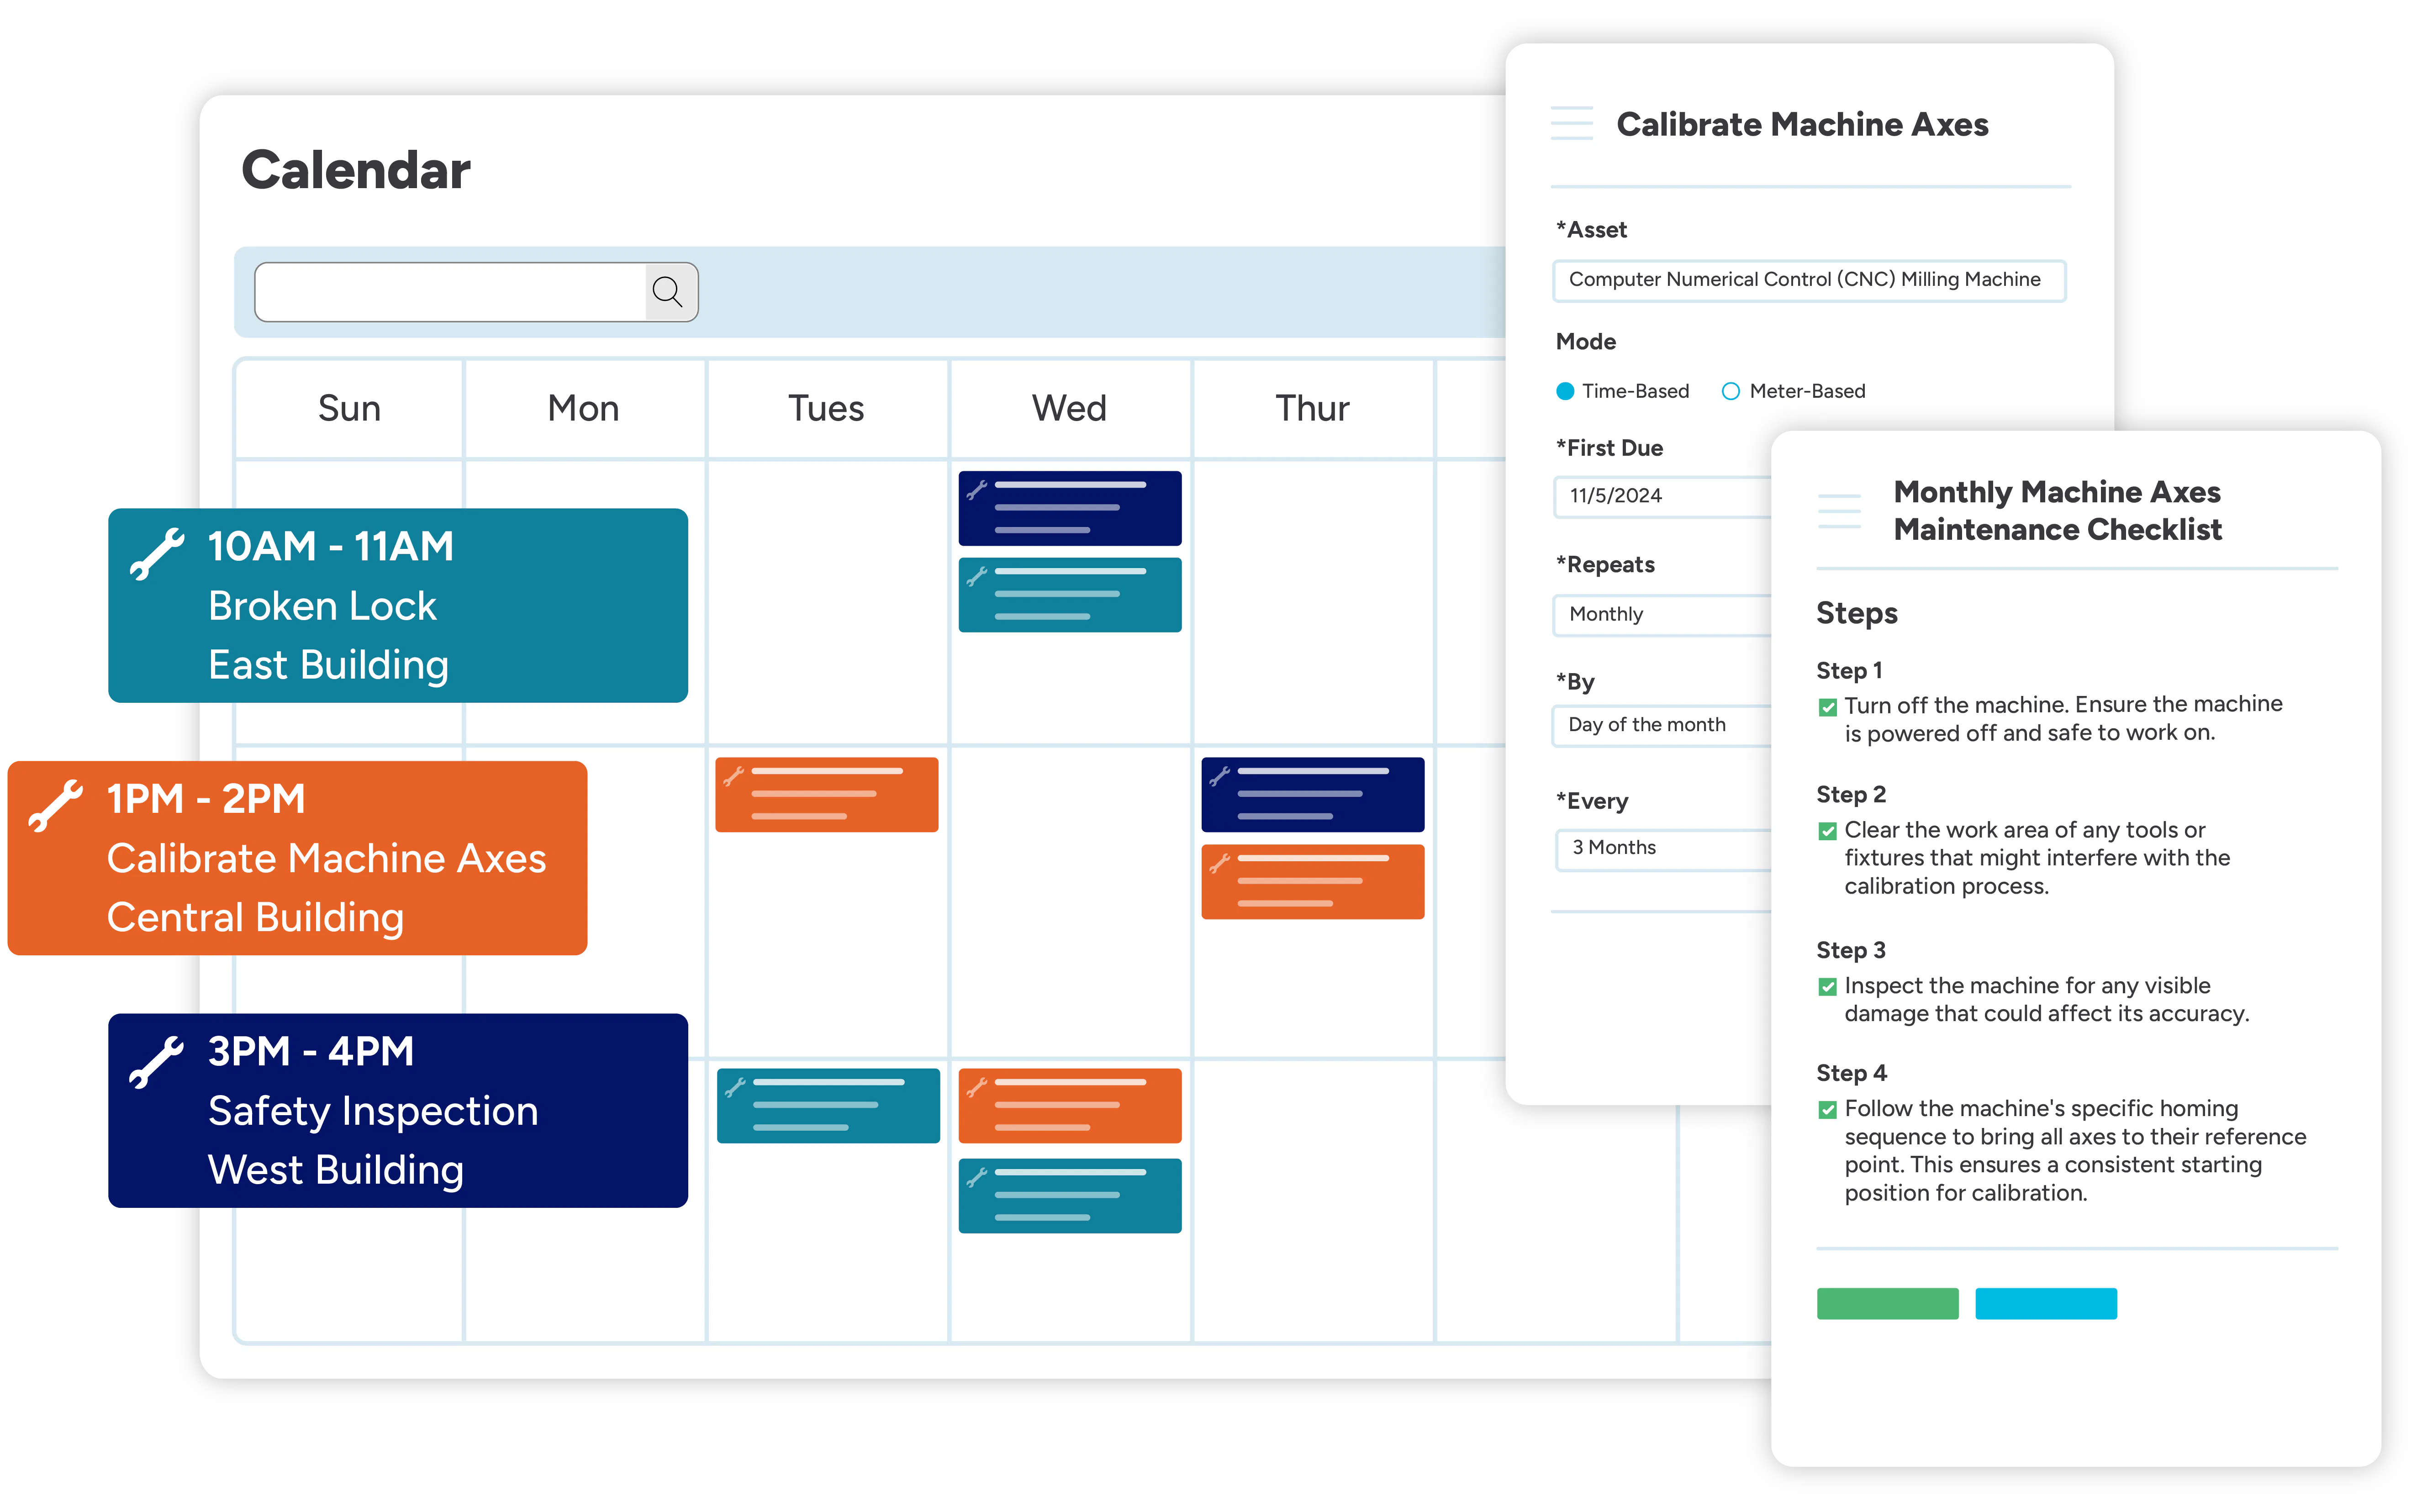
Task: Click the First Due date field 11/5/2024
Action: coord(1661,496)
